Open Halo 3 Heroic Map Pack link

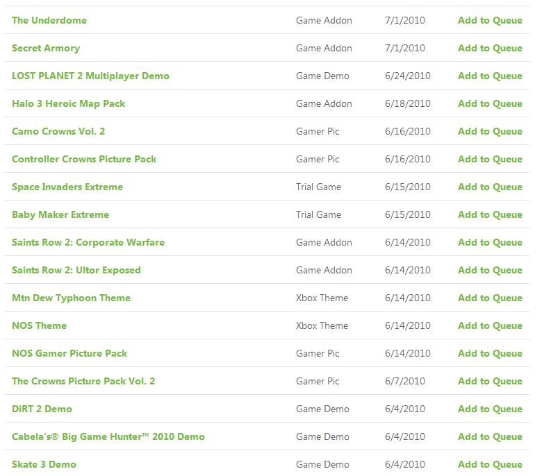click(x=69, y=103)
